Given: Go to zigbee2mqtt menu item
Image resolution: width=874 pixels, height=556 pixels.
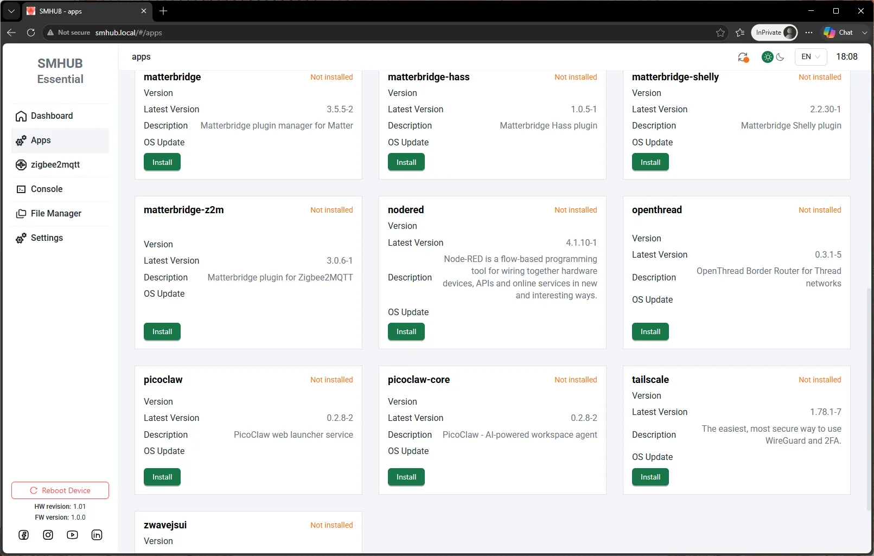Looking at the screenshot, I should point(60,165).
